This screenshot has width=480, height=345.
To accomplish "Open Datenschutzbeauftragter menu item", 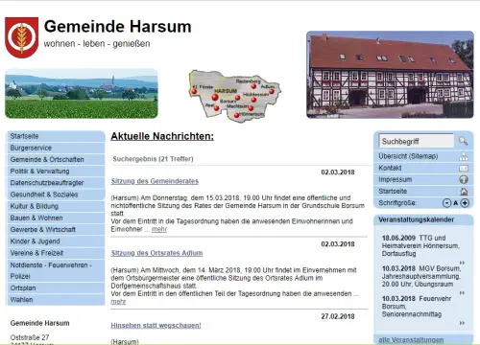I will 56,183.
